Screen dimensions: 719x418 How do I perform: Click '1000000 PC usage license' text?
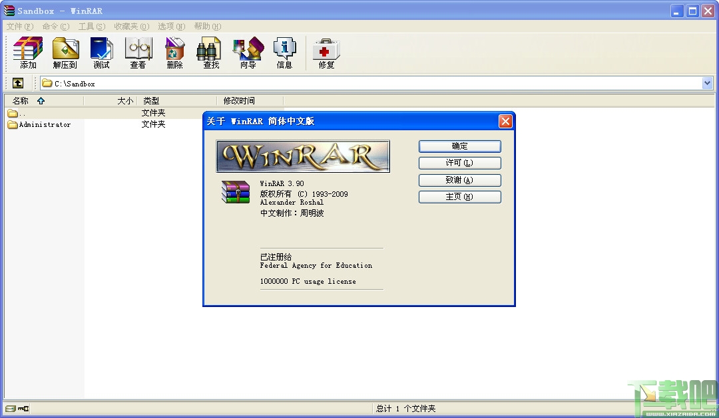[x=308, y=282]
